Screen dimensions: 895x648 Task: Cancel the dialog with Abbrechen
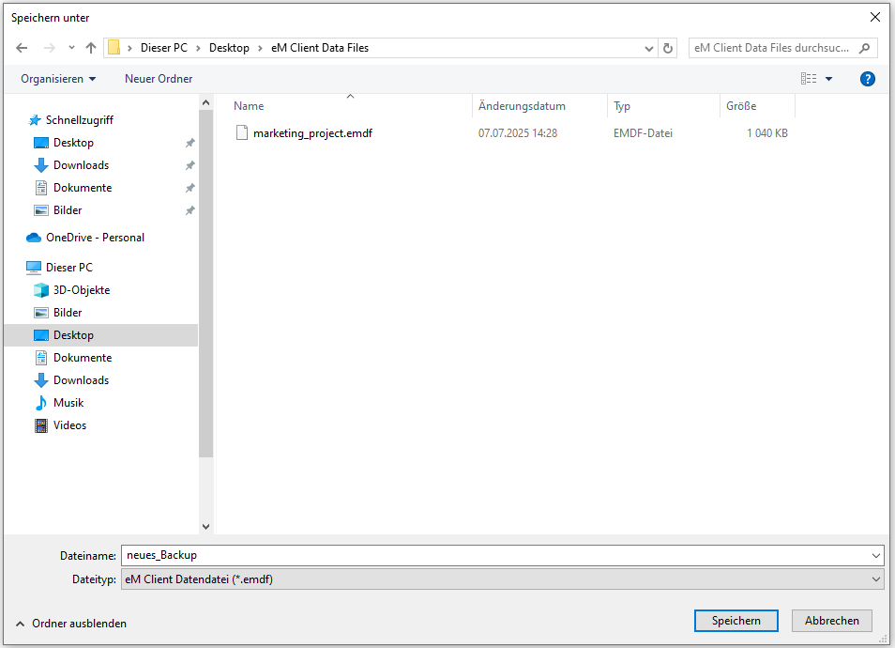click(831, 621)
